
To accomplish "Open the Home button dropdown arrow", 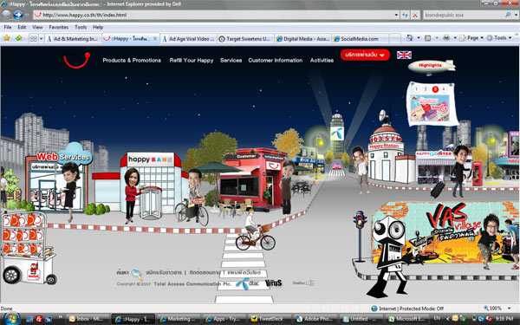I will (x=419, y=38).
